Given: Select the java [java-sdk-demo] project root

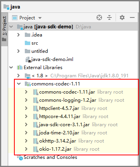Looking at the screenshot, I should 48,27.
